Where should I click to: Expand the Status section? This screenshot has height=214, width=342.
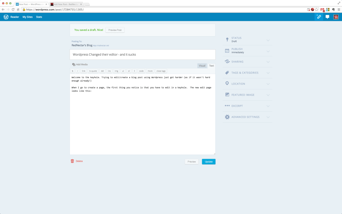tap(247, 40)
